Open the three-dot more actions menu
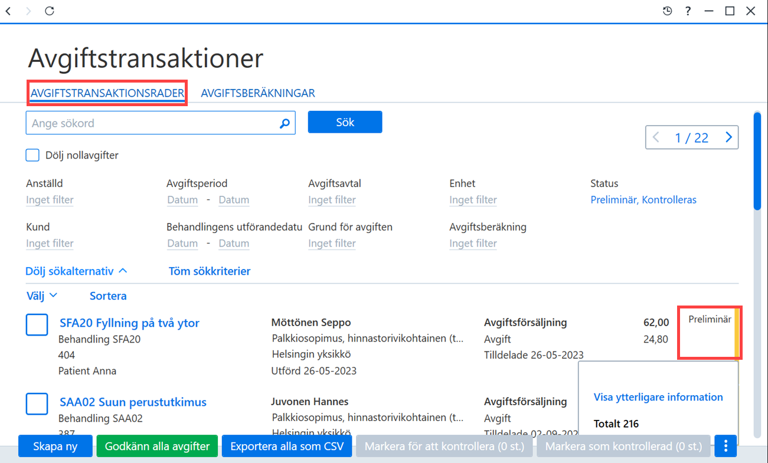 tap(725, 446)
